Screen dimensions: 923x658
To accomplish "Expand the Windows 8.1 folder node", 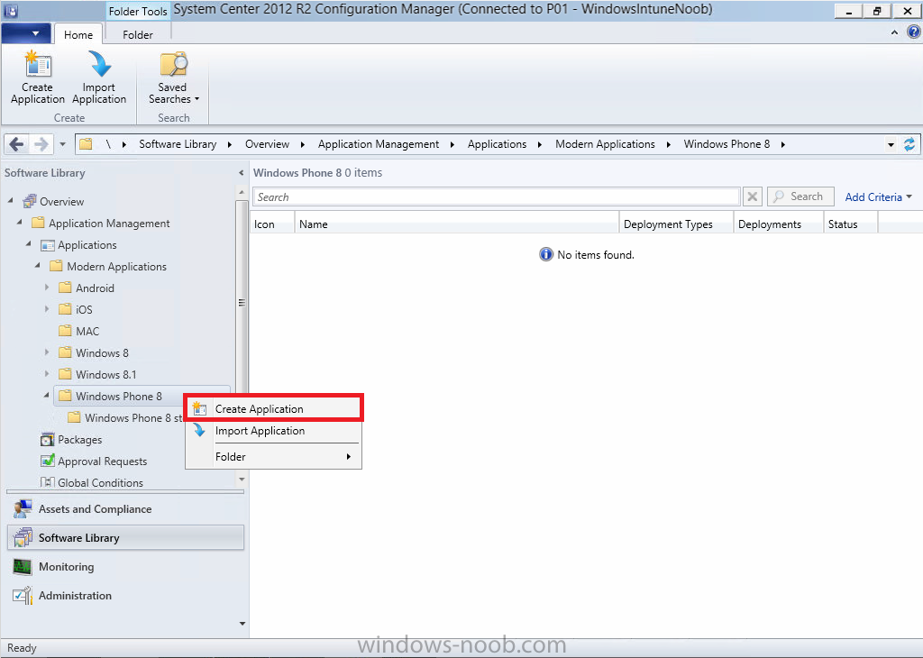I will [x=47, y=374].
